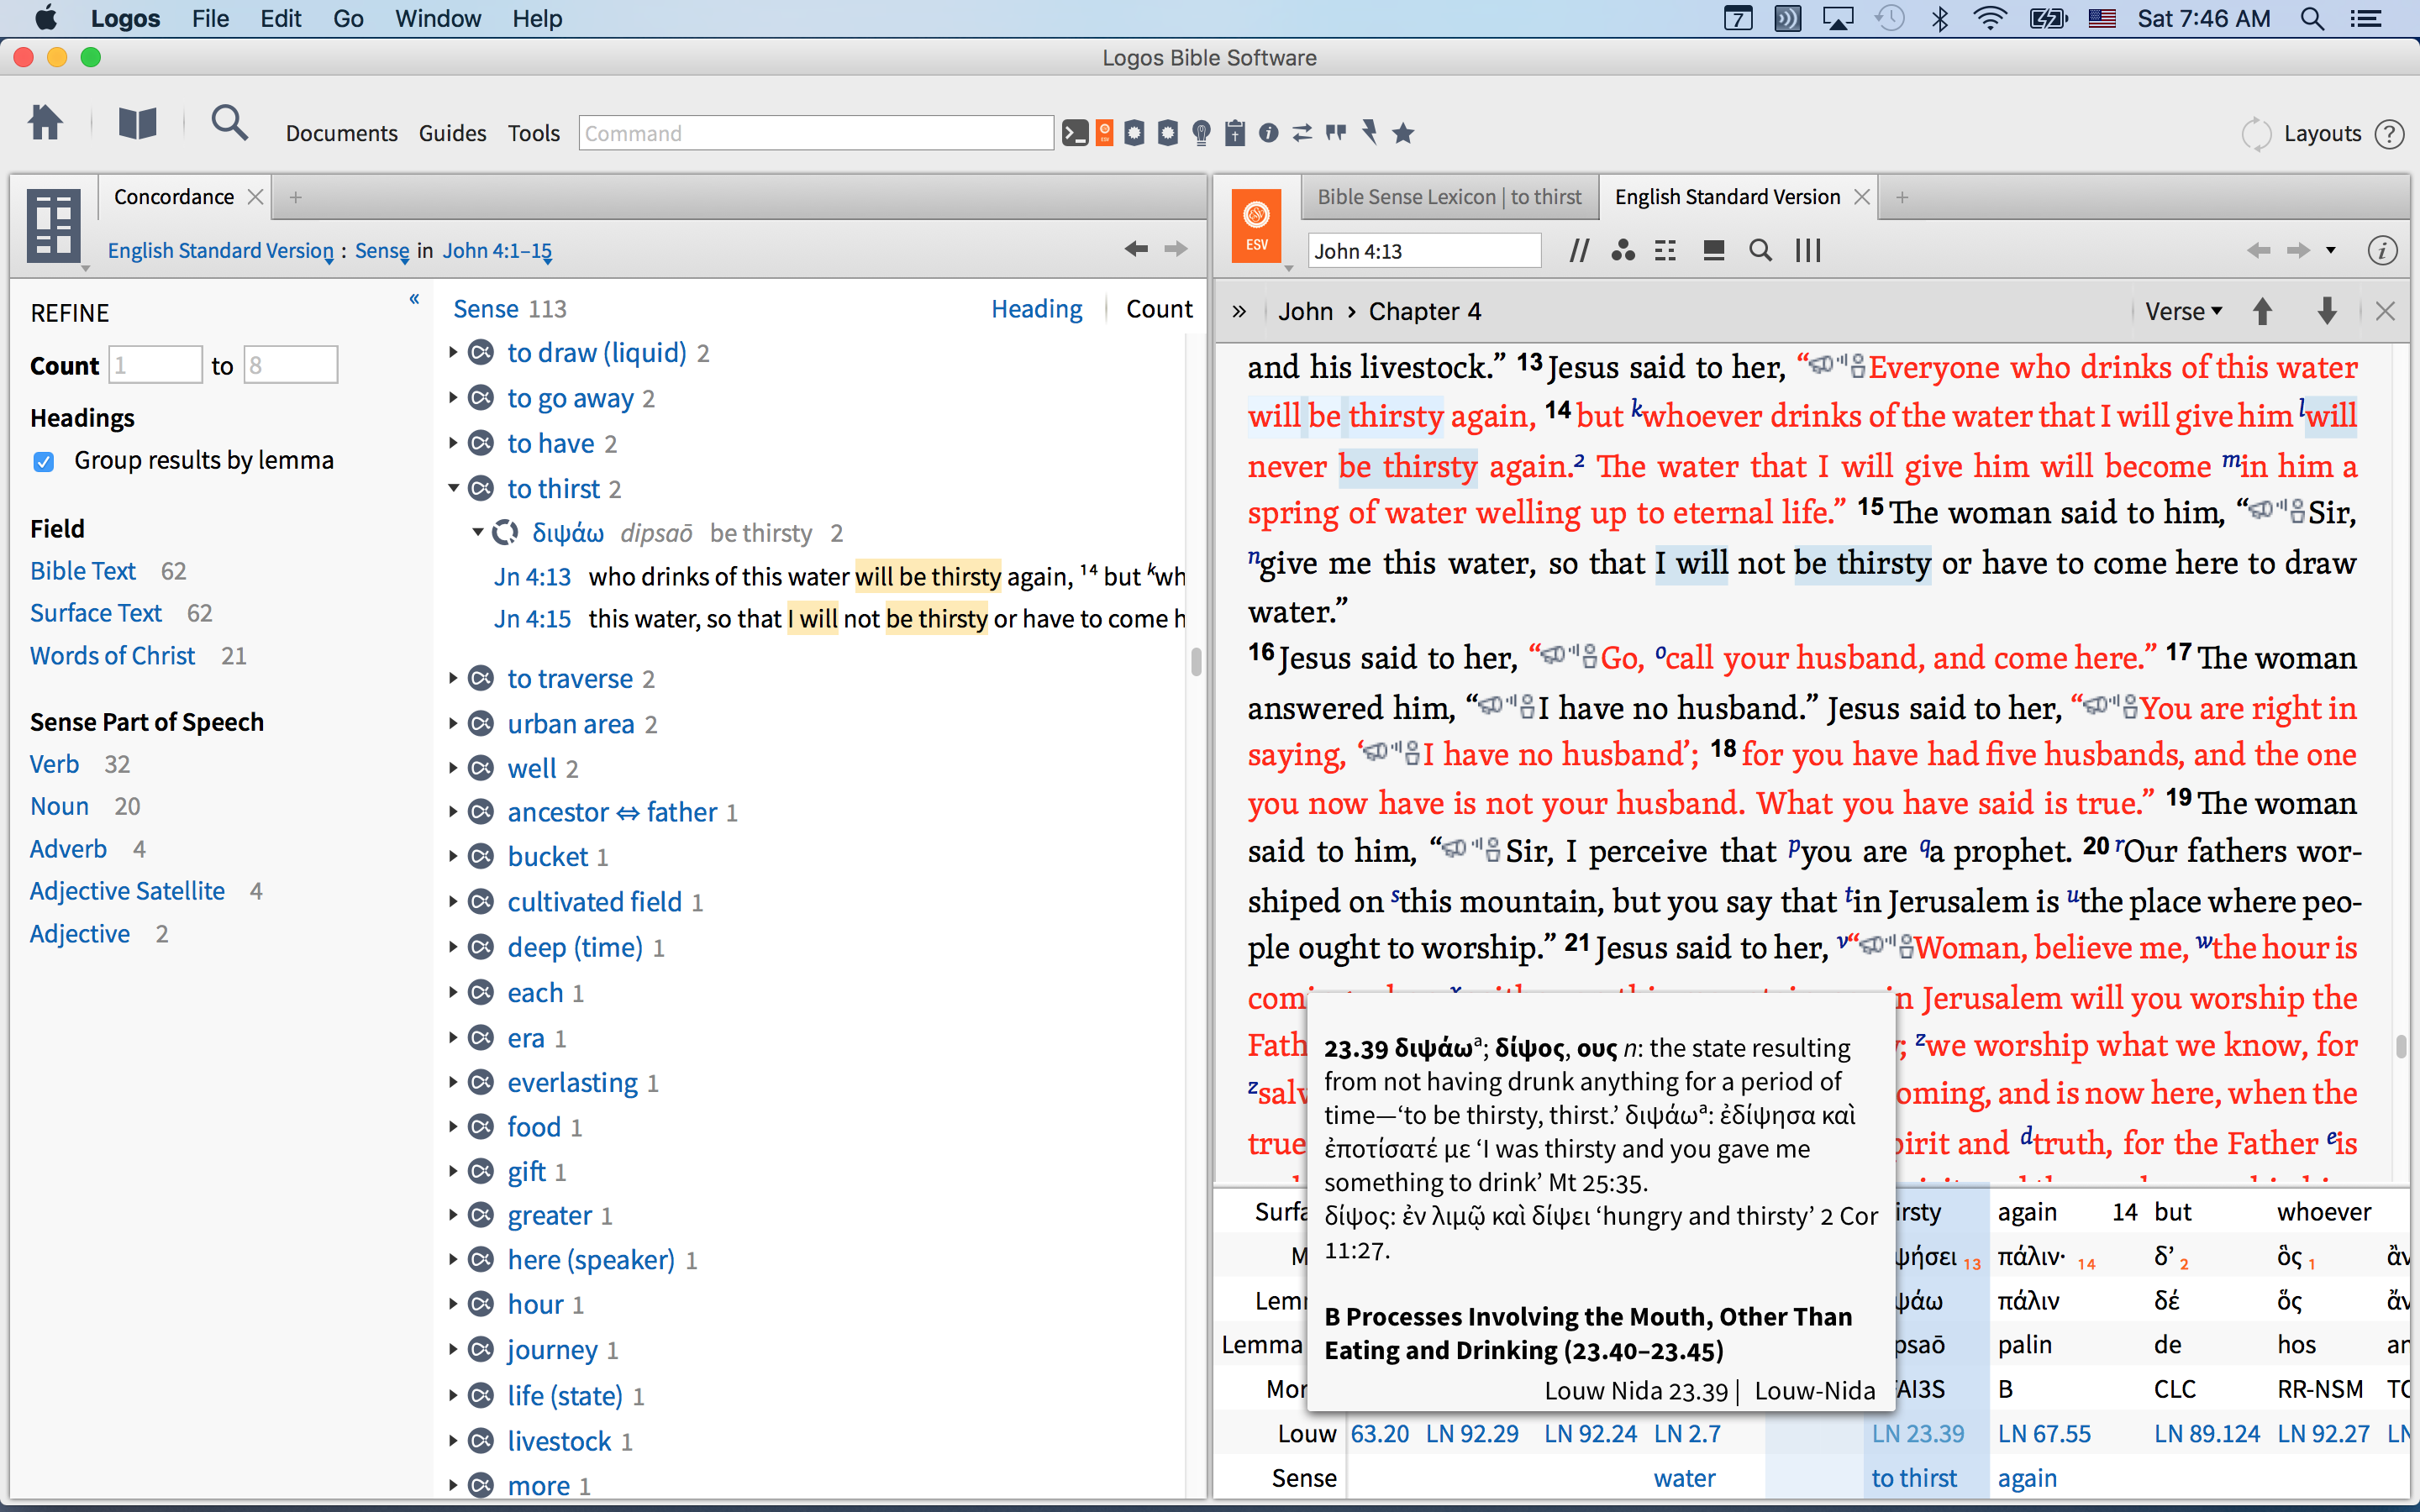Click the parallel resources slashes icon
This screenshot has width=2420, height=1512.
pyautogui.click(x=1579, y=251)
